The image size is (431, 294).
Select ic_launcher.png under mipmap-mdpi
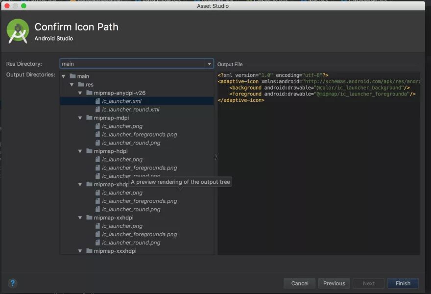[x=122, y=126]
